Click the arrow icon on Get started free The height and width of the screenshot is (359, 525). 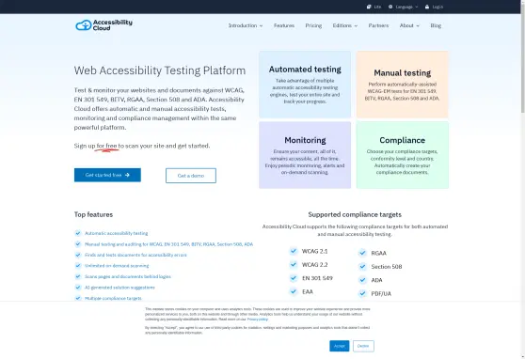[x=127, y=175]
